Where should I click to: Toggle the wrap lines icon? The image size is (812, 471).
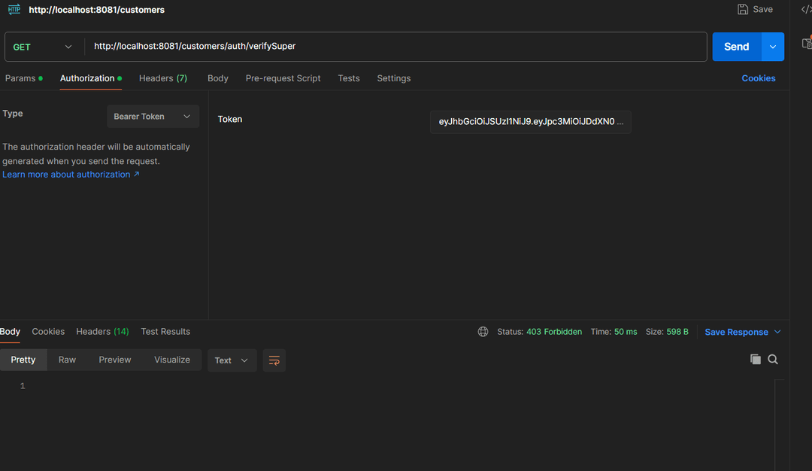click(274, 360)
